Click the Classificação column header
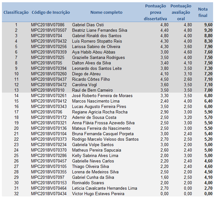Viewport: 215px width, 199px height. coord(16,12)
